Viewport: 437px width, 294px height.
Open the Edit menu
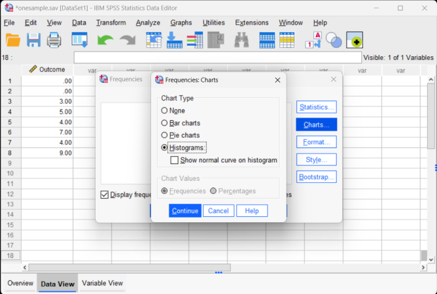(31, 23)
